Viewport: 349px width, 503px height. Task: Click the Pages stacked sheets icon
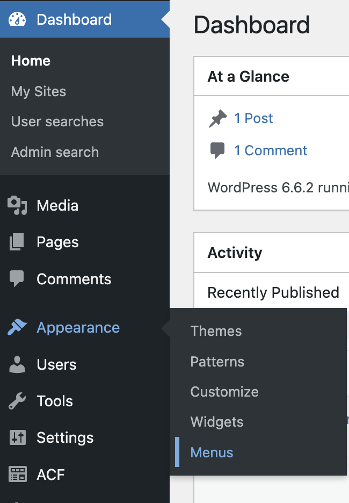(x=17, y=242)
